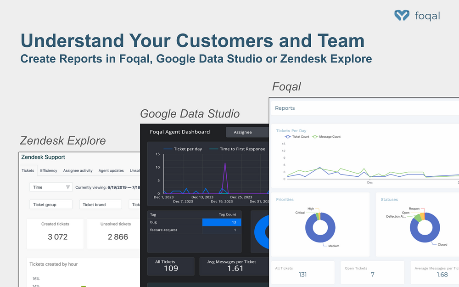The image size is (459, 287).
Task: Click the Zendesk Support title
Action: (x=43, y=157)
